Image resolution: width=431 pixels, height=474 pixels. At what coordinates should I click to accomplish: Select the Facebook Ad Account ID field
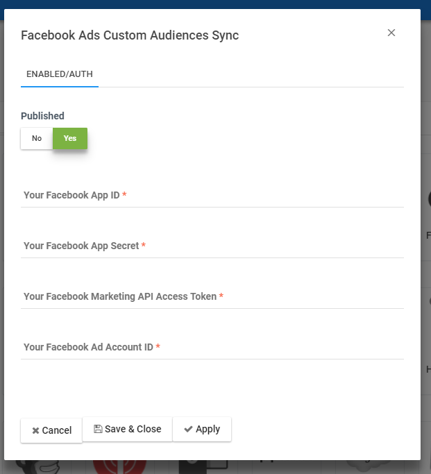coord(212,348)
